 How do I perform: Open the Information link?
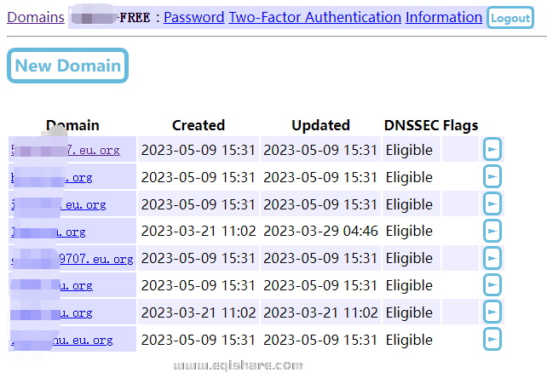[443, 17]
